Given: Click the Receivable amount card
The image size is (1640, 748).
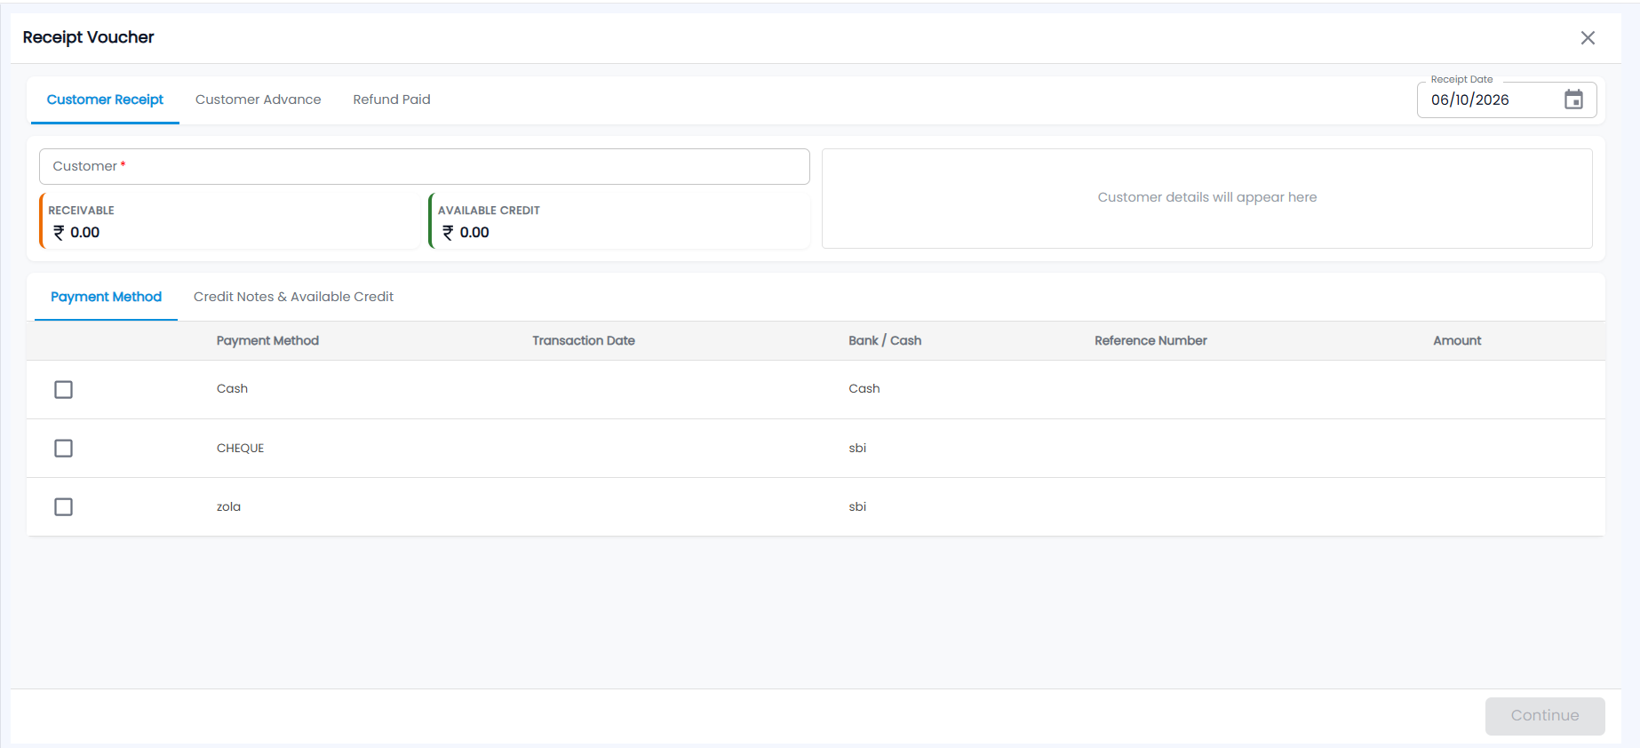Looking at the screenshot, I should (x=229, y=221).
